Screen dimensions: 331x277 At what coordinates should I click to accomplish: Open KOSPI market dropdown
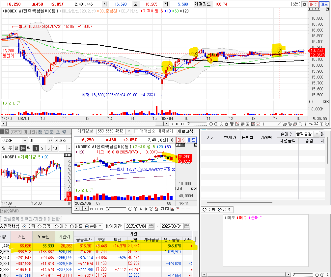25,140
